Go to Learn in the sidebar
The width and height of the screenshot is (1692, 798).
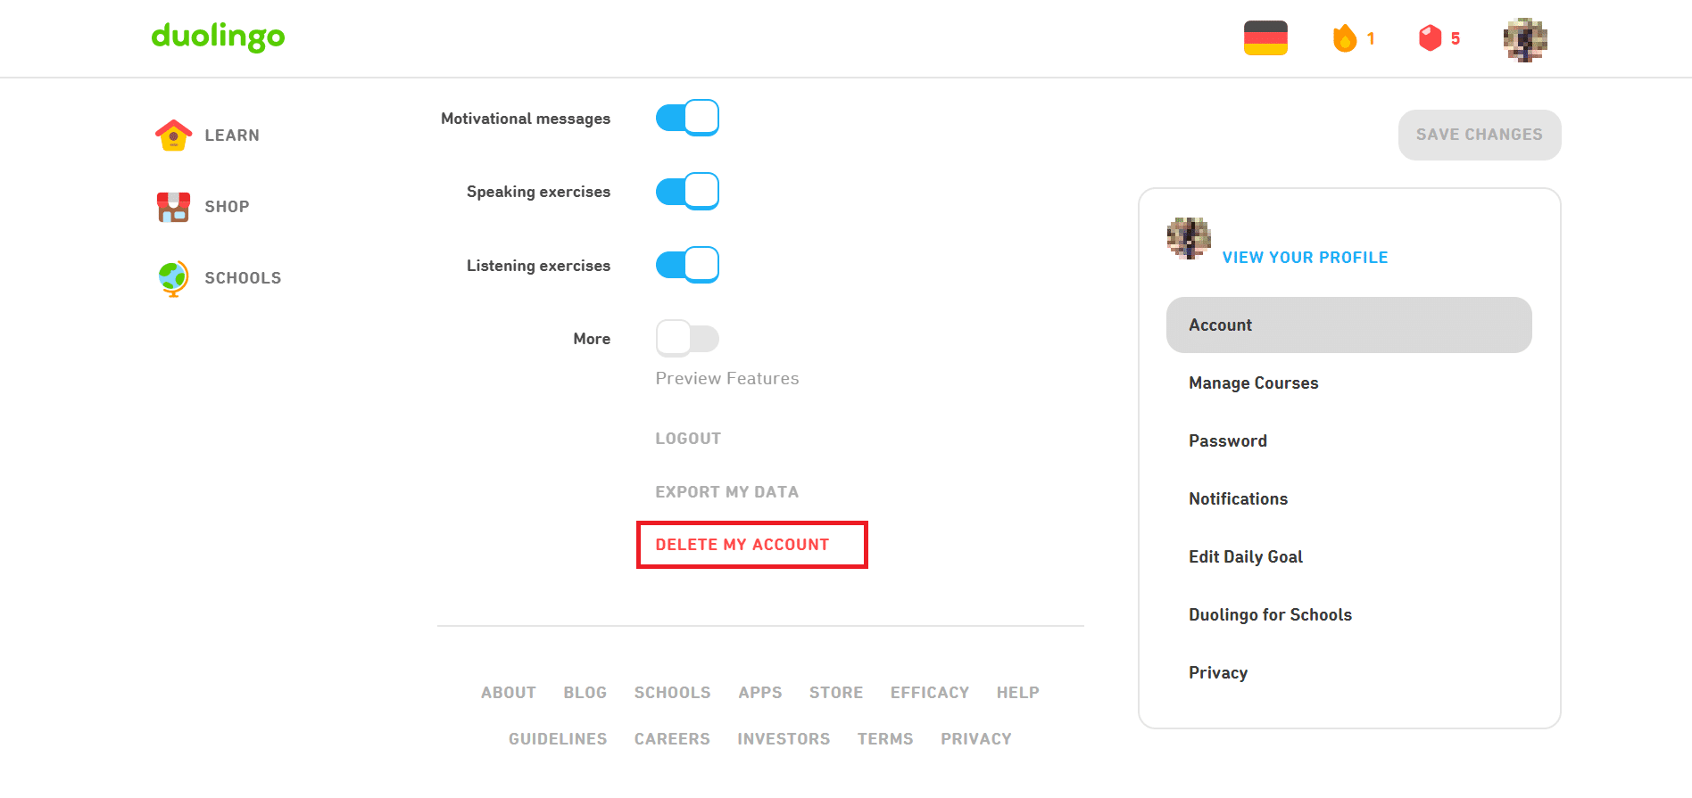(232, 136)
